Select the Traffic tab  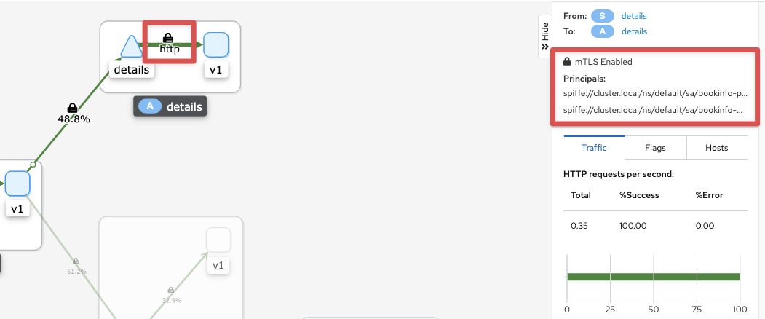594,148
